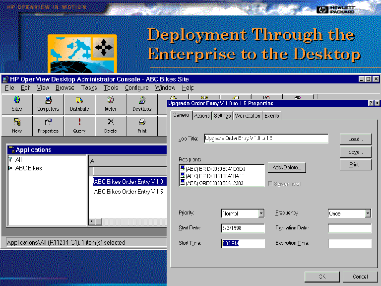Click the Add/Delete button
This screenshot has height=286, width=381.
coord(287,167)
